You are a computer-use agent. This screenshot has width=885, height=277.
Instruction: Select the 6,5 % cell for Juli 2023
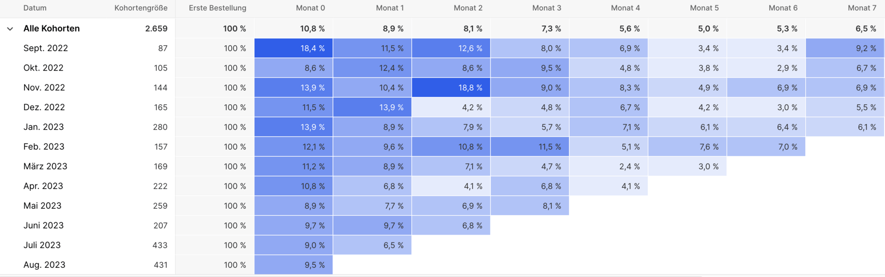[372, 245]
